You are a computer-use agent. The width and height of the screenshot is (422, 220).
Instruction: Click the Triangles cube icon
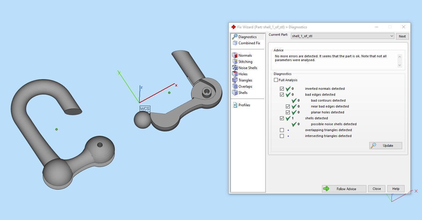tap(235, 80)
